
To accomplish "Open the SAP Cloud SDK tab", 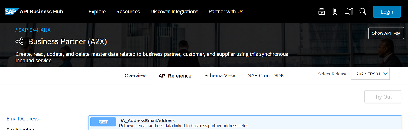I will [266, 76].
